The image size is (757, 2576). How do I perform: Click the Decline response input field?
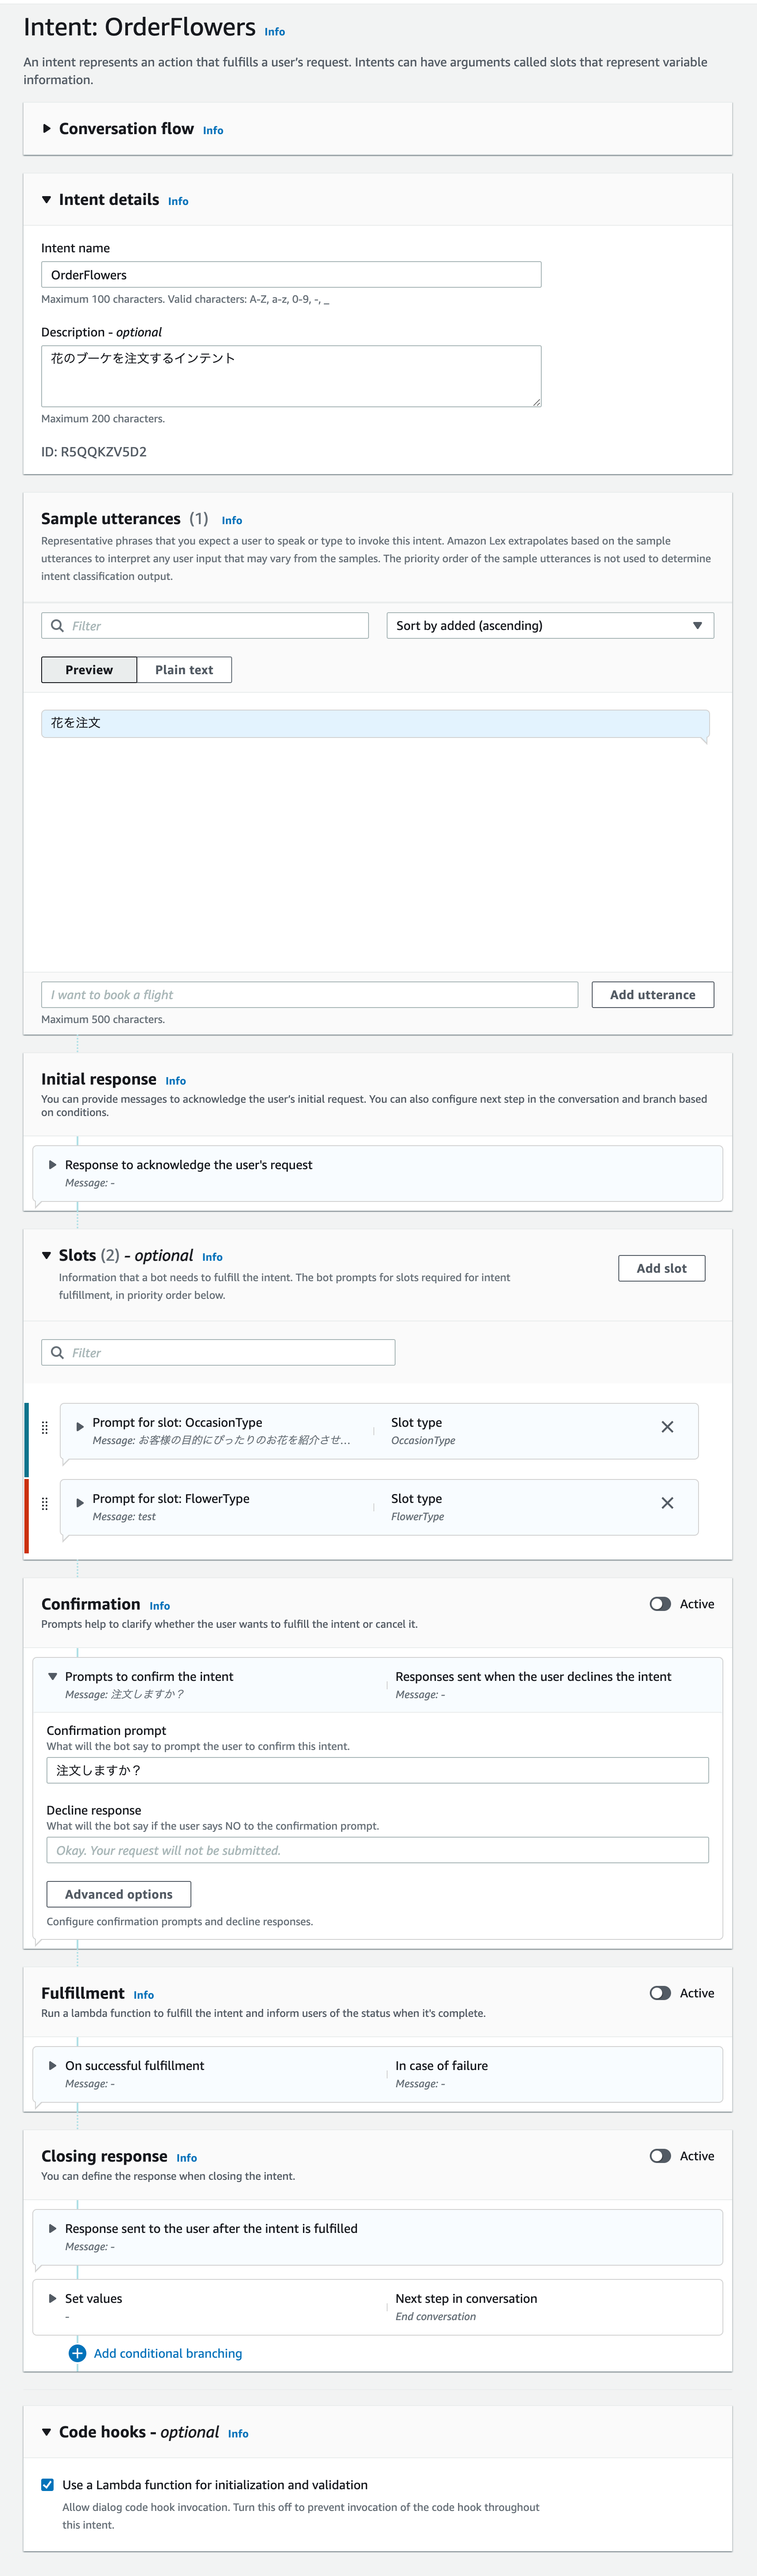pos(377,1849)
